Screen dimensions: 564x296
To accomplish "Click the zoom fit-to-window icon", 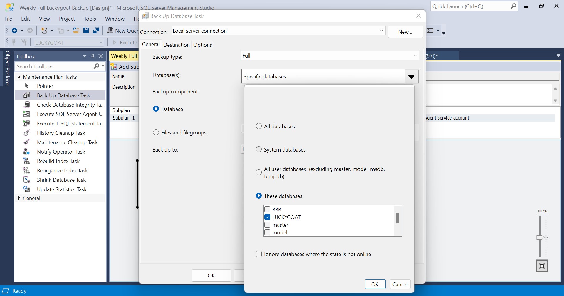I will (542, 266).
